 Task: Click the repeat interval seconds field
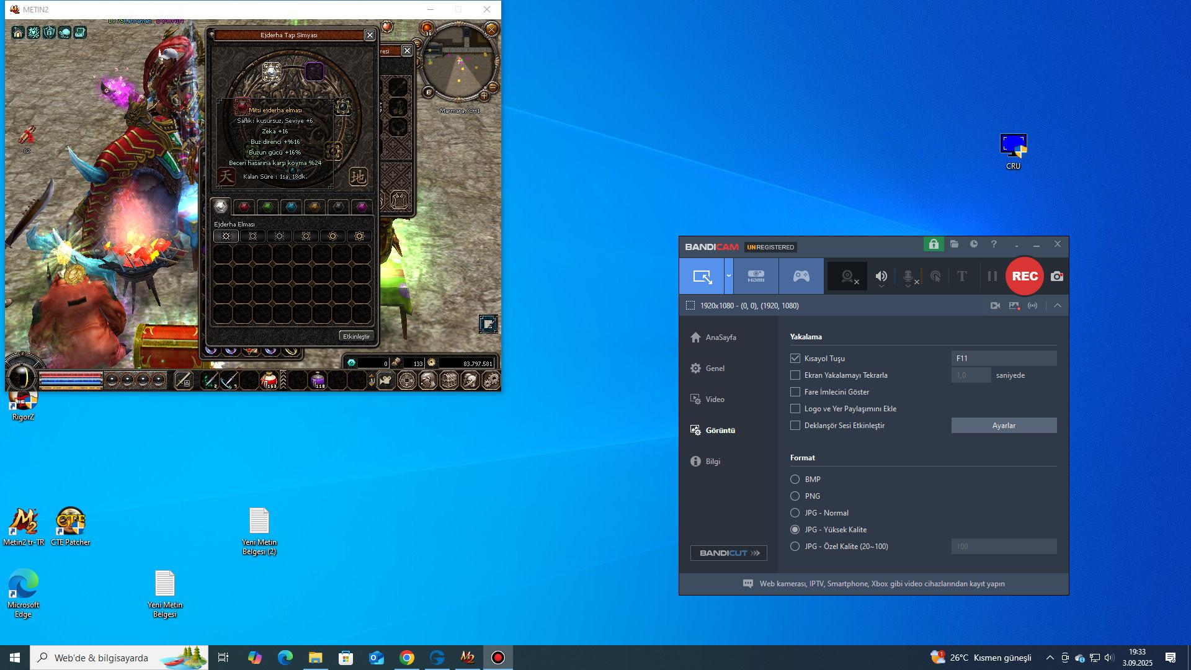971,375
